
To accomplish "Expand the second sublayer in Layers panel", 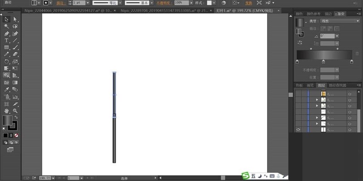I will tap(317, 100).
